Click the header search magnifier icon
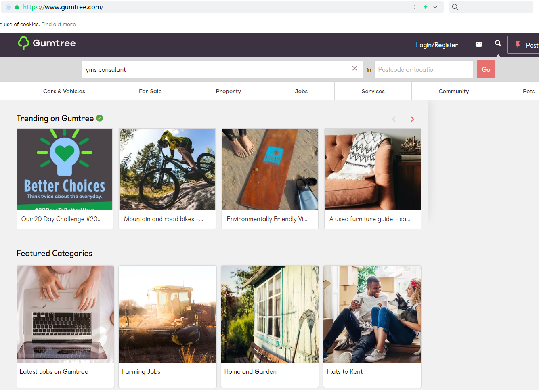Screen dimensions: 539x390 [498, 44]
